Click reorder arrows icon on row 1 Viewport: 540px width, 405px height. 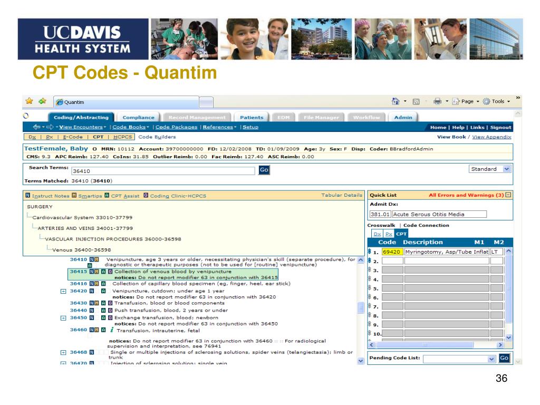(370, 252)
